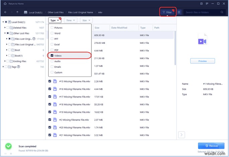Navigate back with the left arrow
The width and height of the screenshot is (229, 157).
[5, 12]
